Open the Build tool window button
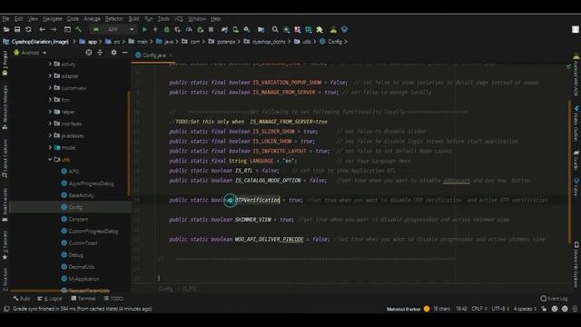 (22, 299)
